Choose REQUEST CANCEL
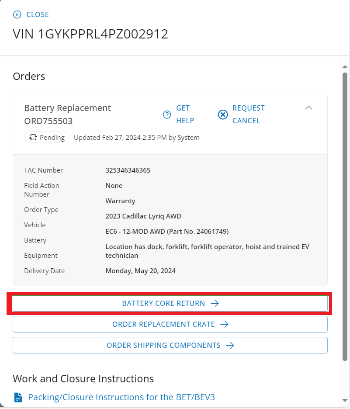Screen dimensions: 350x409 (x=248, y=114)
